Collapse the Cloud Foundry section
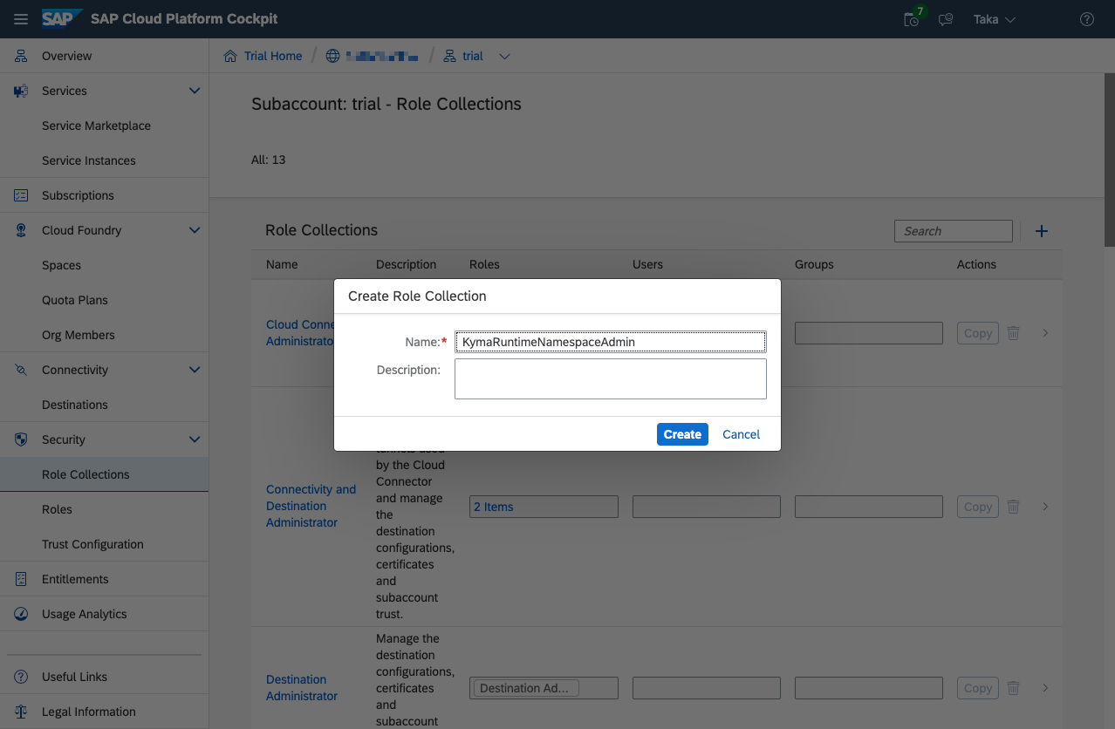 click(195, 230)
